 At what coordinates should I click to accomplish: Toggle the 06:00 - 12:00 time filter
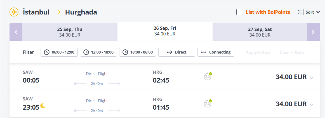click(x=59, y=52)
